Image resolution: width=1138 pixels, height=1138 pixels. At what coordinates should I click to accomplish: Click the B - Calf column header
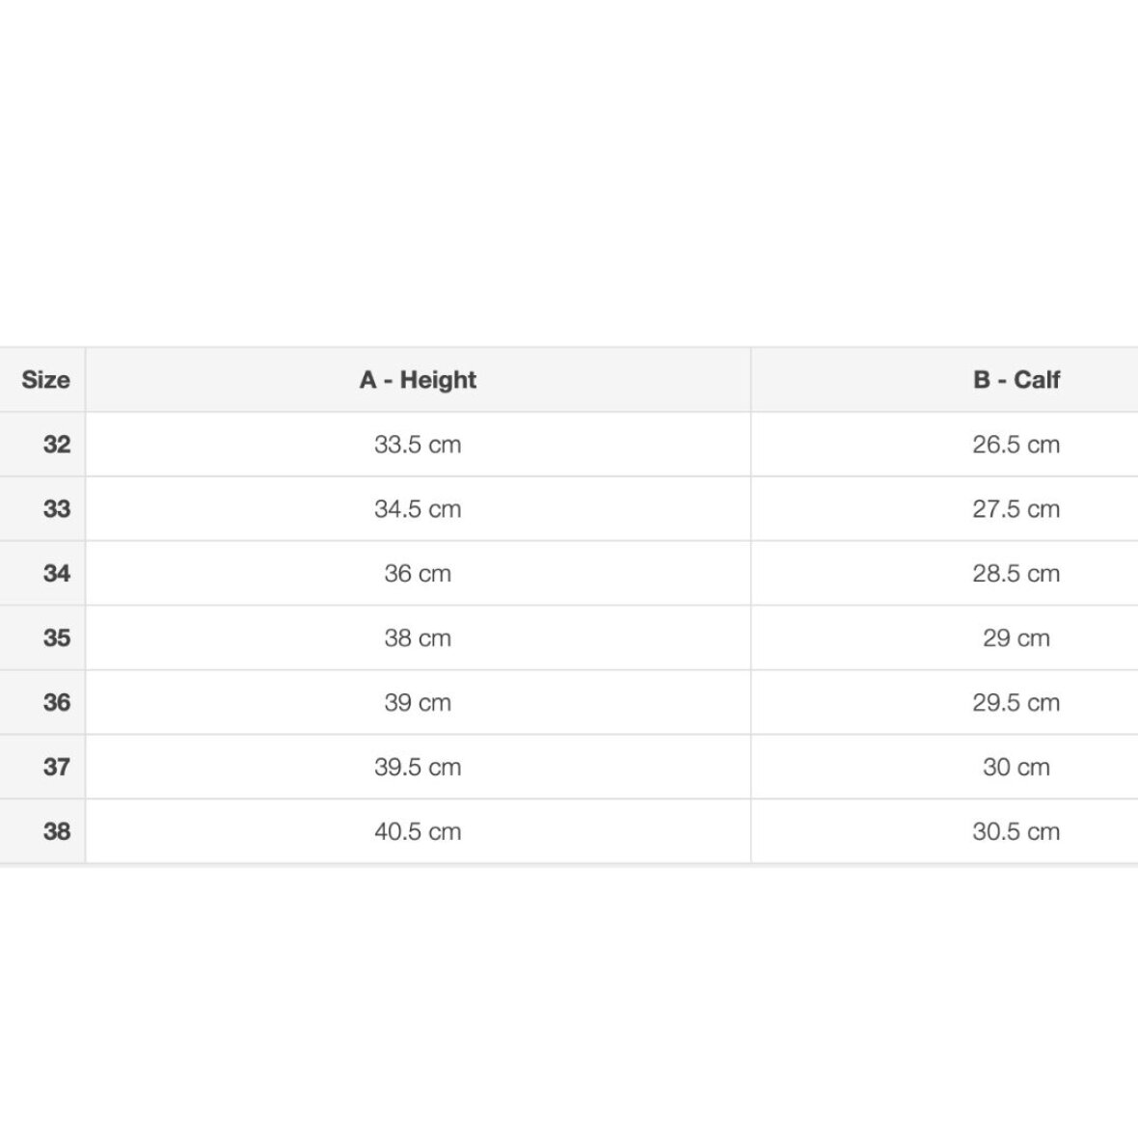coord(1016,380)
